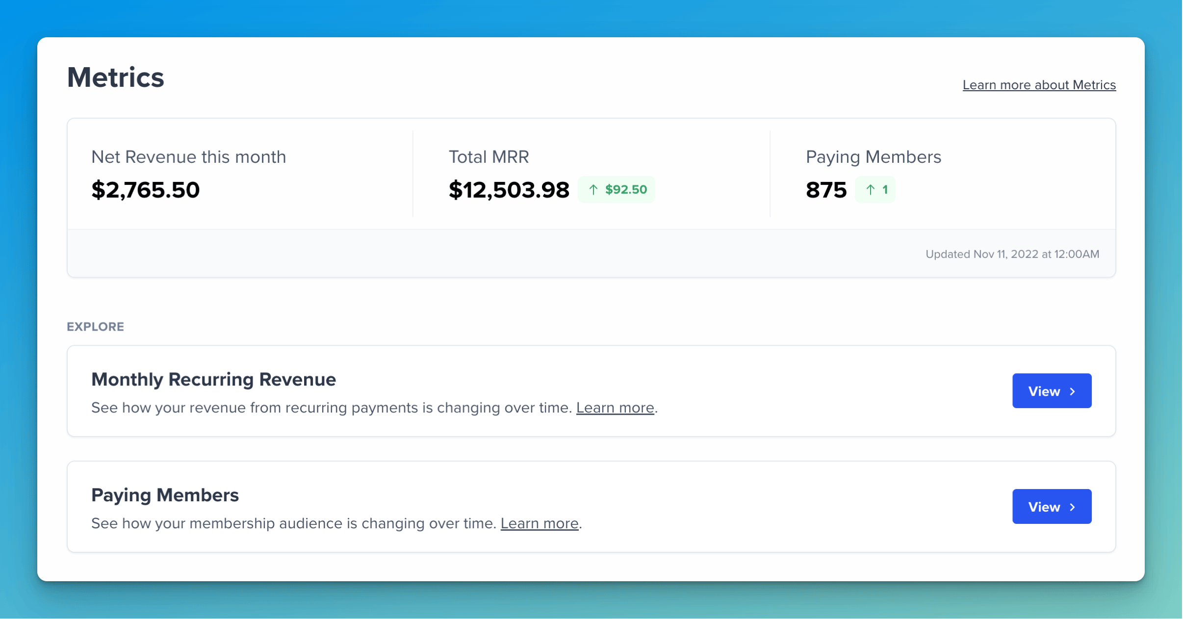This screenshot has width=1183, height=619.
Task: Click the Metrics page heading
Action: point(115,77)
